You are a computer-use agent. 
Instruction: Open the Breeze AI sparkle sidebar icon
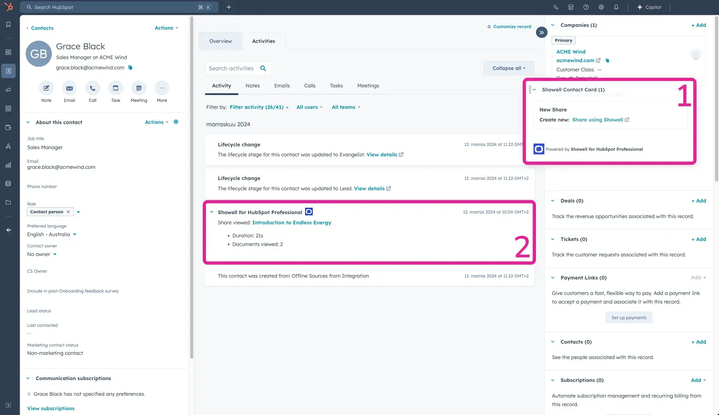(8, 230)
